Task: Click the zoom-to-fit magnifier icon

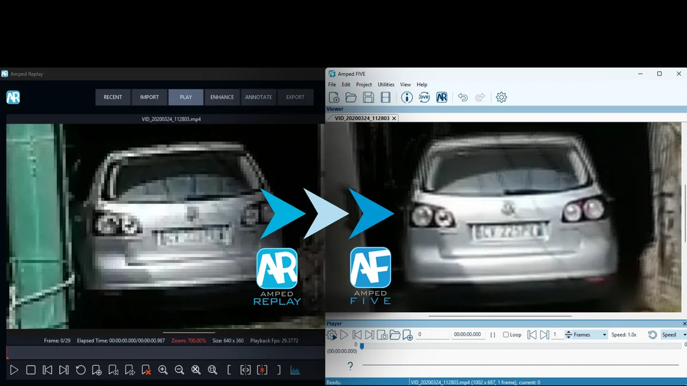Action: pos(196,371)
